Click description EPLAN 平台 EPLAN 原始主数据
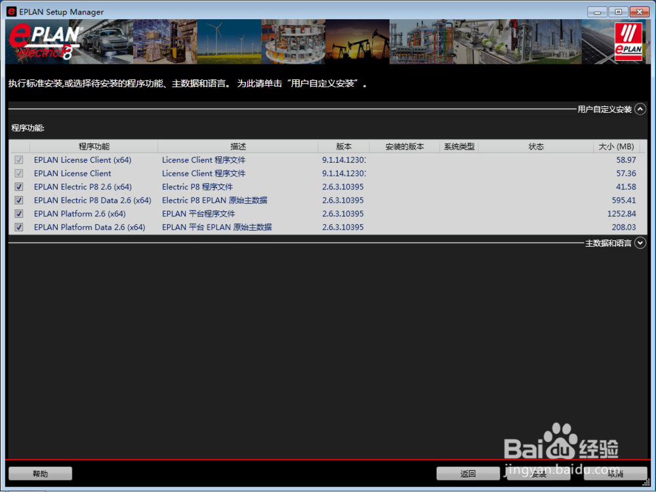This screenshot has height=492, width=656. [216, 227]
